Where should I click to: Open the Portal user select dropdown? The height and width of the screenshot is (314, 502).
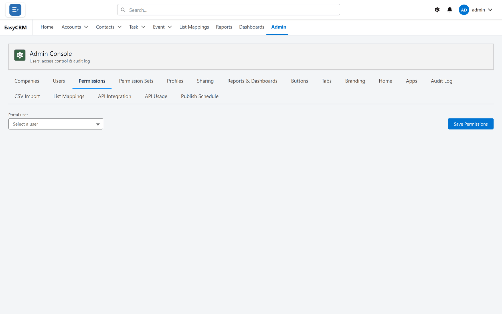click(x=56, y=124)
